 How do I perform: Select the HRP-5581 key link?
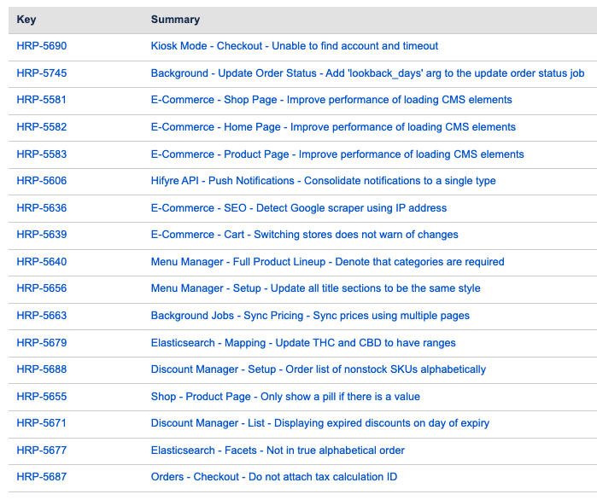41,100
